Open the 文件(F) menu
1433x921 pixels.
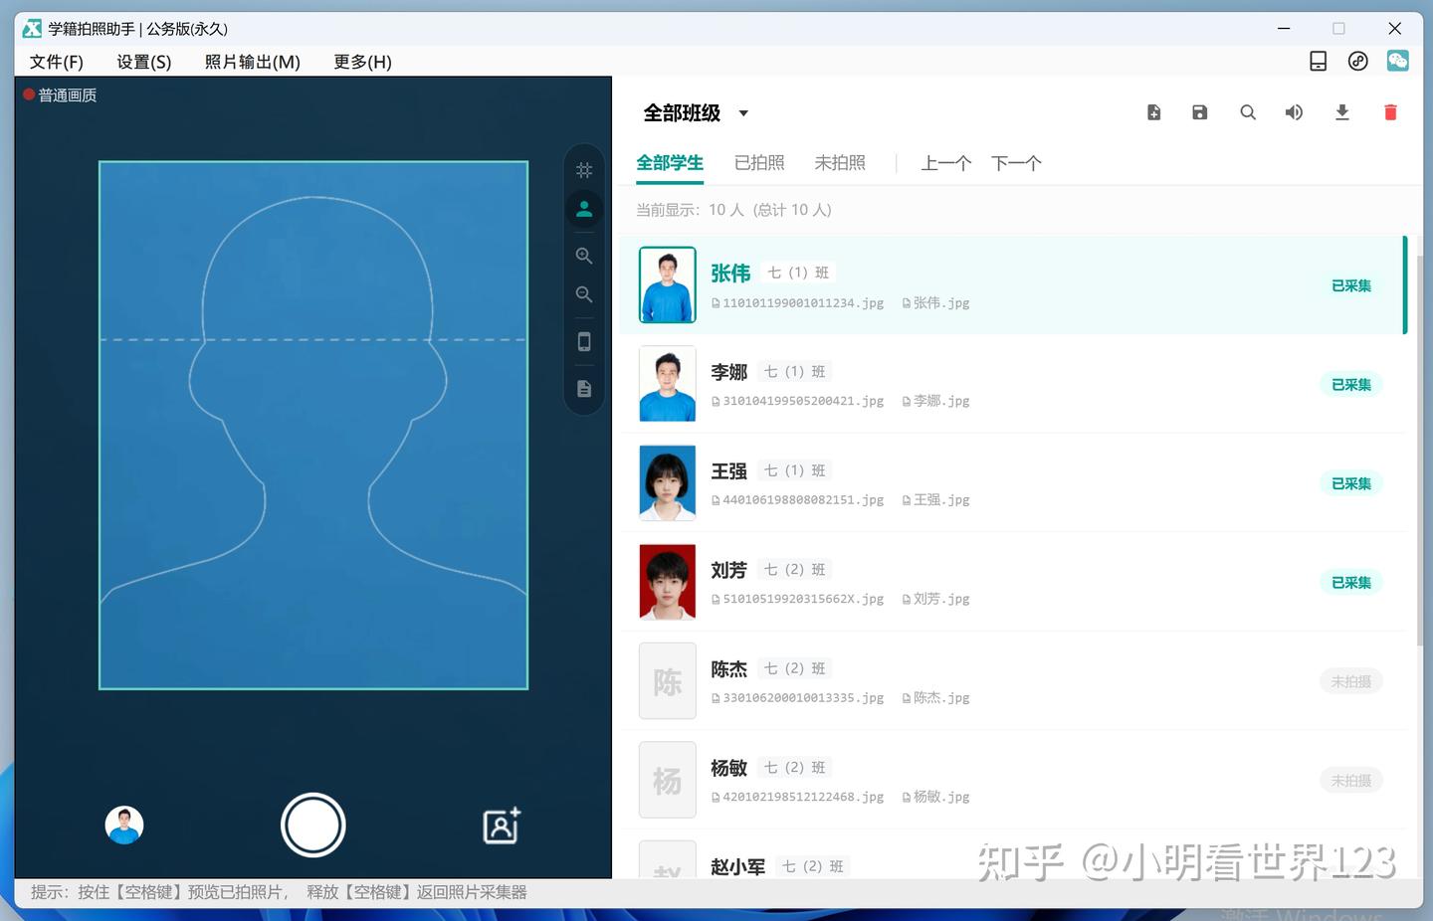pyautogui.click(x=57, y=62)
